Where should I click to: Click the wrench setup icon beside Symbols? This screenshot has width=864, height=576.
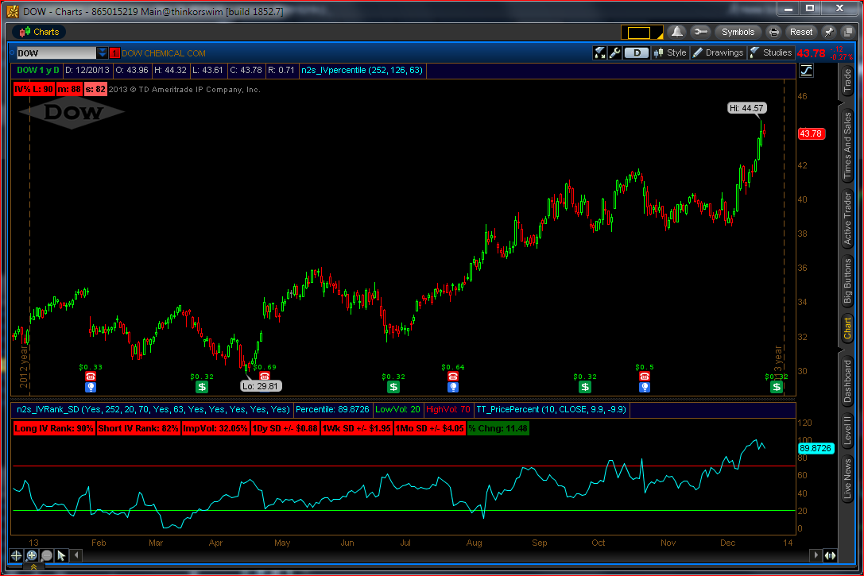pyautogui.click(x=700, y=32)
